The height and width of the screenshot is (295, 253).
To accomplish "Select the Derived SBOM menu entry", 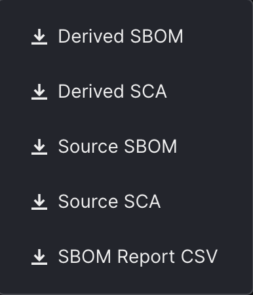I will (126, 37).
